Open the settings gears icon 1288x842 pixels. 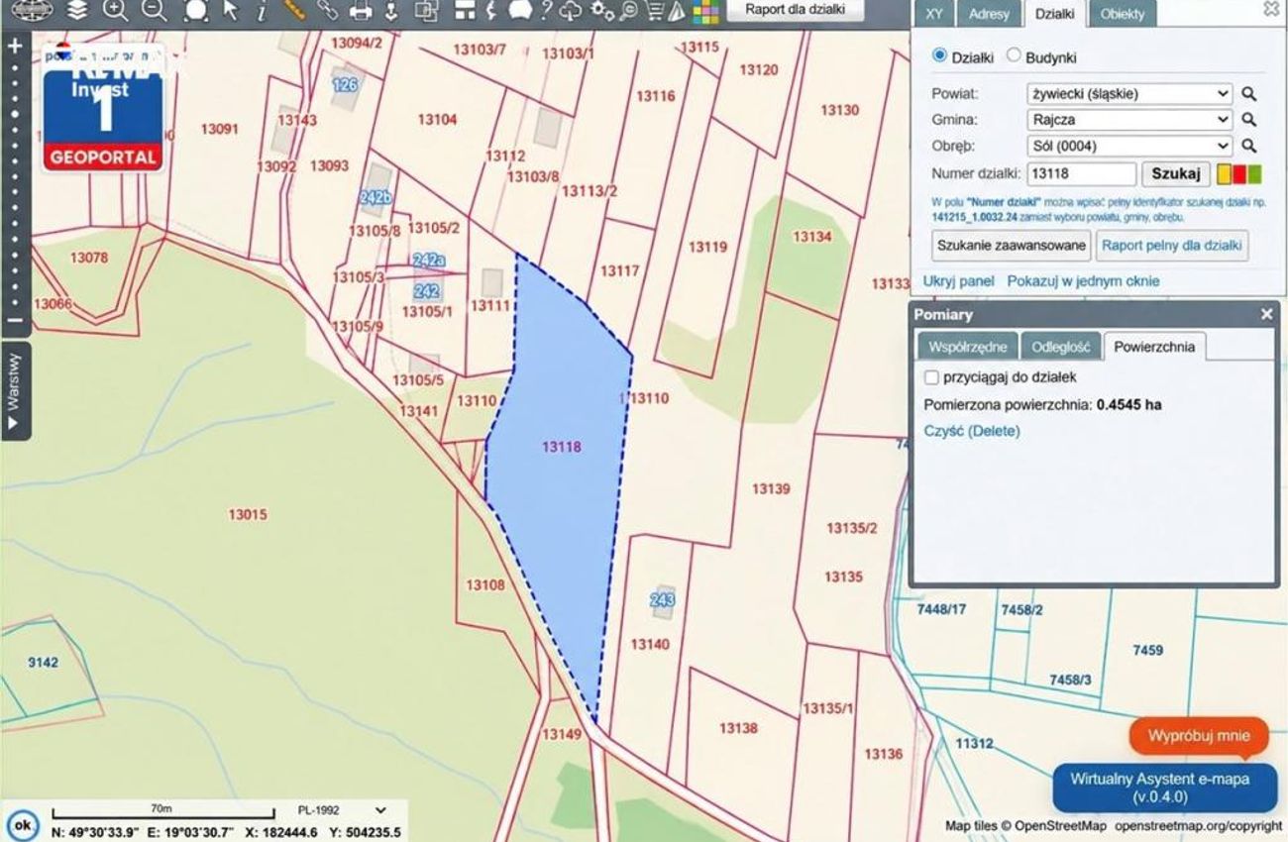point(602,11)
